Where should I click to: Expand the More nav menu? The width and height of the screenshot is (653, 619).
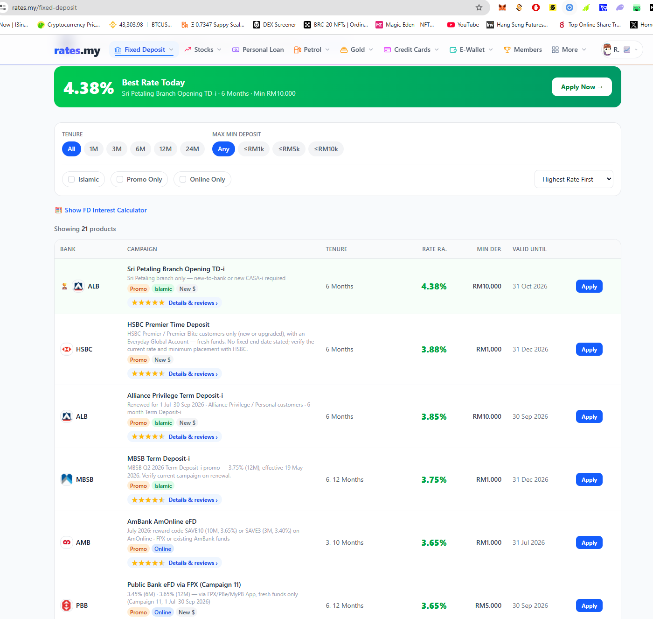coord(569,49)
